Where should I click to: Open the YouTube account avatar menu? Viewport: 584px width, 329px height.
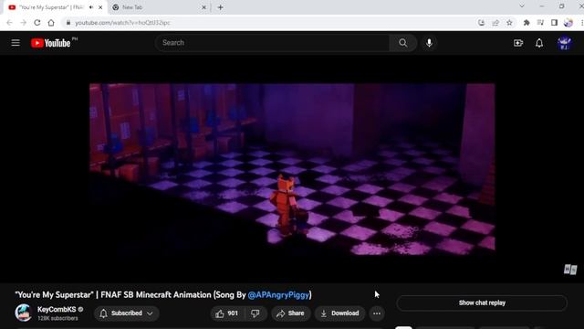(564, 43)
